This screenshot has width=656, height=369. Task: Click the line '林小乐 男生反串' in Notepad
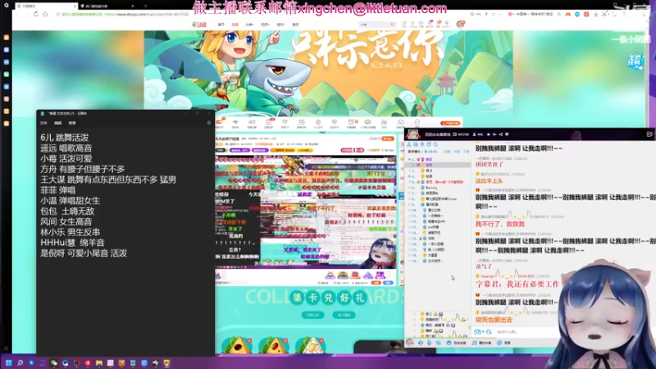coord(70,232)
